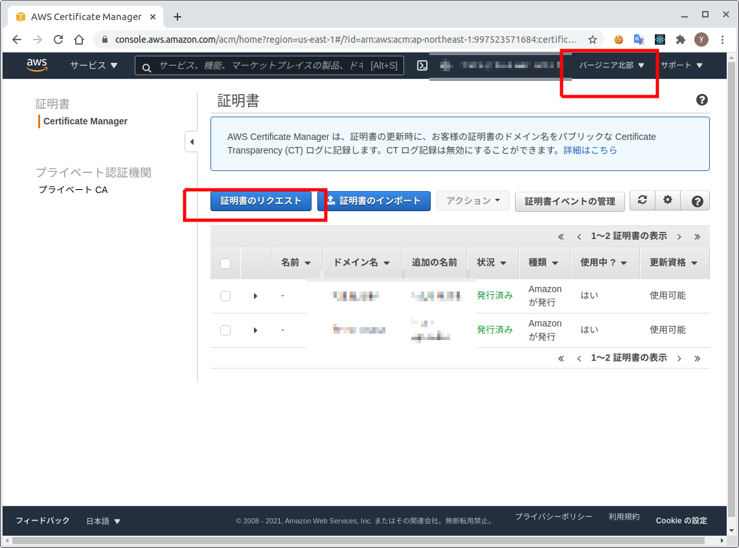Click the search magnifier icon
The image size is (739, 548).
coord(146,68)
